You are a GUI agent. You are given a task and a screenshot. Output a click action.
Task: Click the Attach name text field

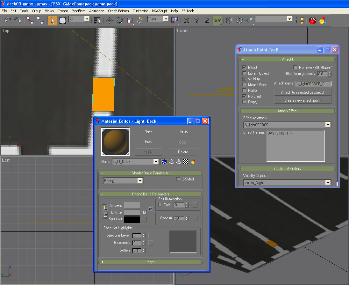(x=313, y=84)
